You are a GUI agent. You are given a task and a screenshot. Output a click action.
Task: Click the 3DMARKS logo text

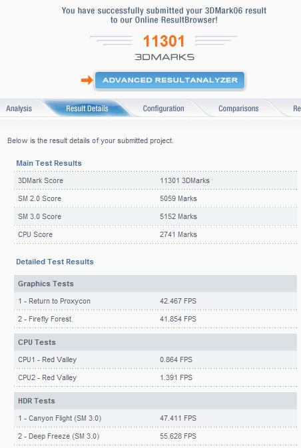(164, 57)
